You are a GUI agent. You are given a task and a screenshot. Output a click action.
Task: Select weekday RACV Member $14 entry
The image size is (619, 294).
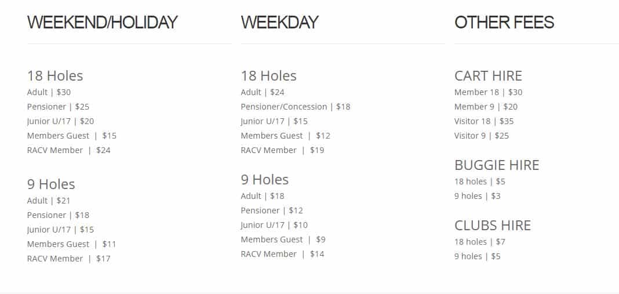282,254
